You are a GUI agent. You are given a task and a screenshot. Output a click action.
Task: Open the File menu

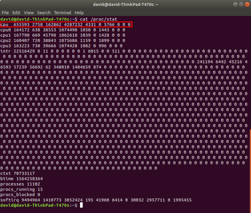(x=5, y=13)
